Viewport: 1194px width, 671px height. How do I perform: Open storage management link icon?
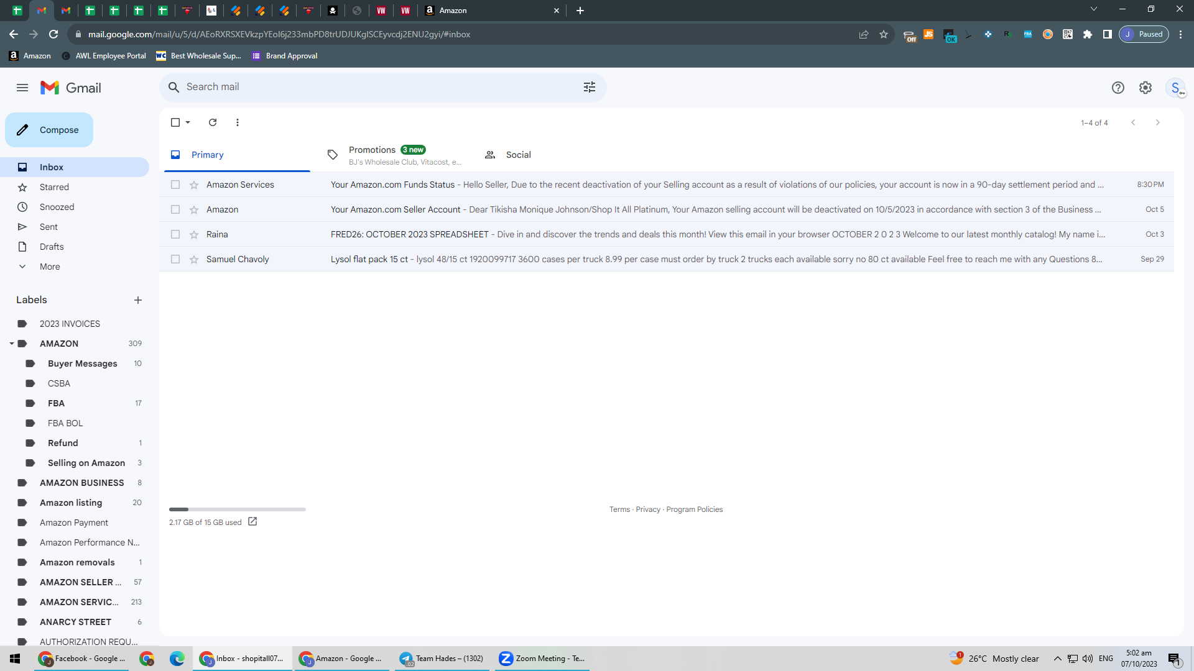click(x=252, y=522)
